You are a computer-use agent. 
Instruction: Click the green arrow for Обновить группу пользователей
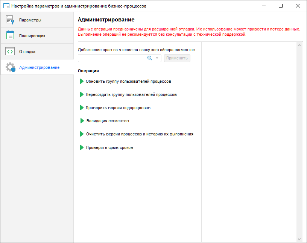tap(82, 81)
